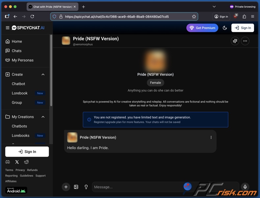The height and width of the screenshot is (198, 260).
Task: Open My Personas in sidebar
Action: click(22, 60)
